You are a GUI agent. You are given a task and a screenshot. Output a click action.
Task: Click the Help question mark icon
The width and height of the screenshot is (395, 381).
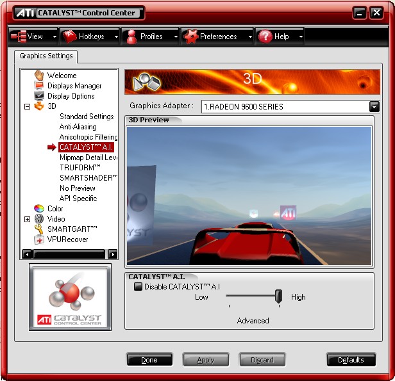point(265,36)
